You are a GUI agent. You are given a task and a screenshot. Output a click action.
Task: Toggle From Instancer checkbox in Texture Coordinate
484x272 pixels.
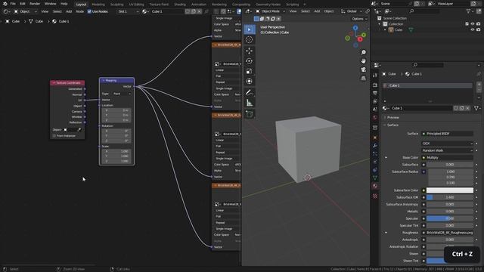tap(54, 136)
